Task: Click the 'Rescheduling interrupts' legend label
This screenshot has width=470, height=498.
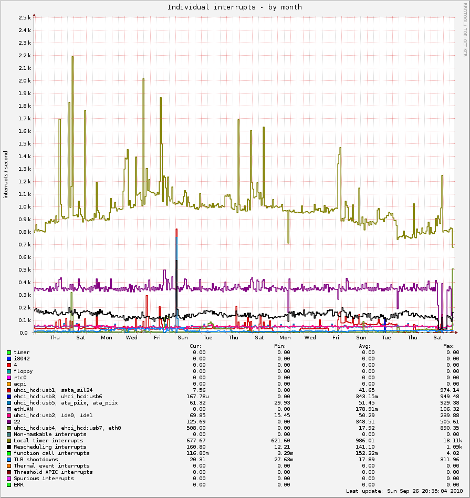Action: [x=50, y=447]
